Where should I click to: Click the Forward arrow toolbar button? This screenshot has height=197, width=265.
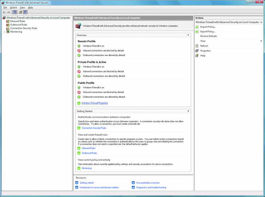click(8, 12)
